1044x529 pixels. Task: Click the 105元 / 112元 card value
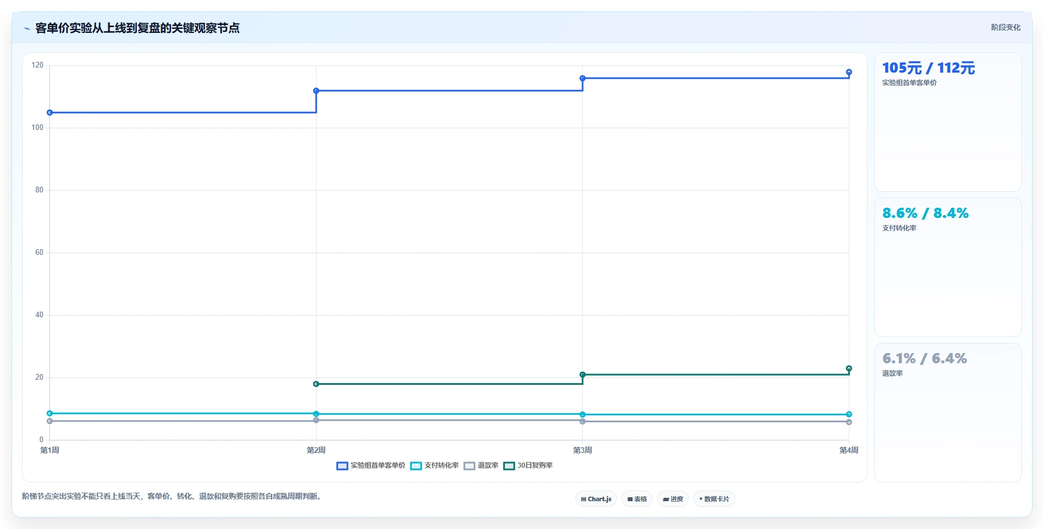[x=928, y=68]
